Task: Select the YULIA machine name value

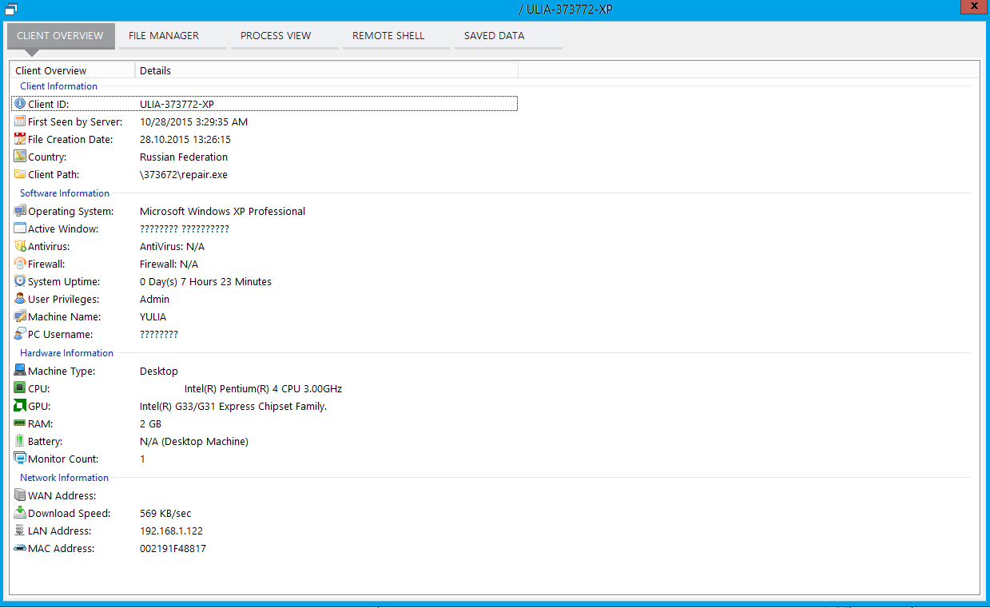Action: point(153,316)
